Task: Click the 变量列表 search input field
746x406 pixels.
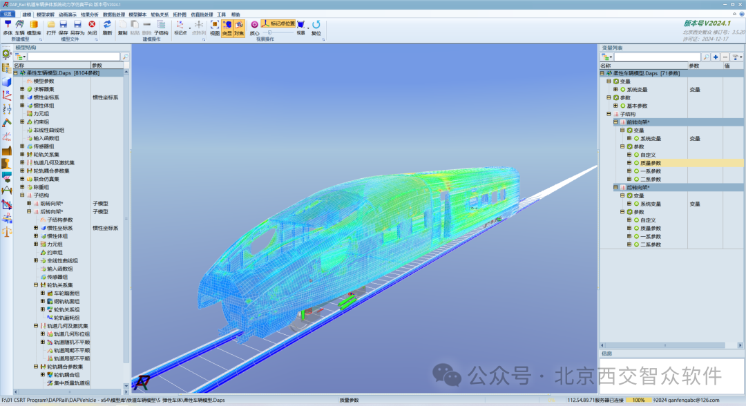Action: [658, 57]
